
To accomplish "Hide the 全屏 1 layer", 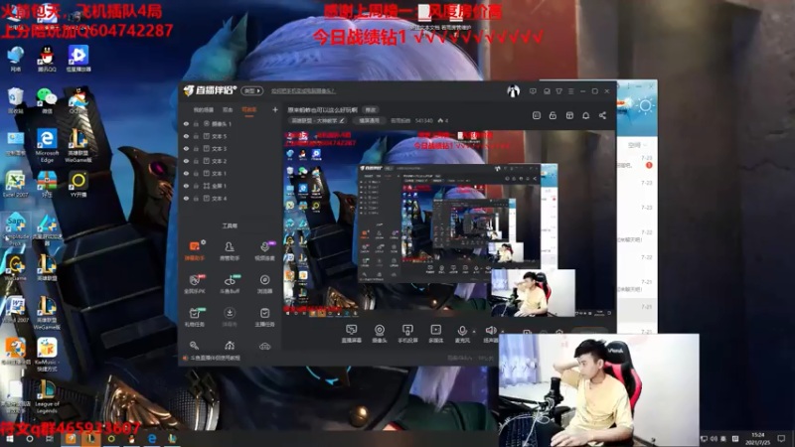I will tap(186, 186).
